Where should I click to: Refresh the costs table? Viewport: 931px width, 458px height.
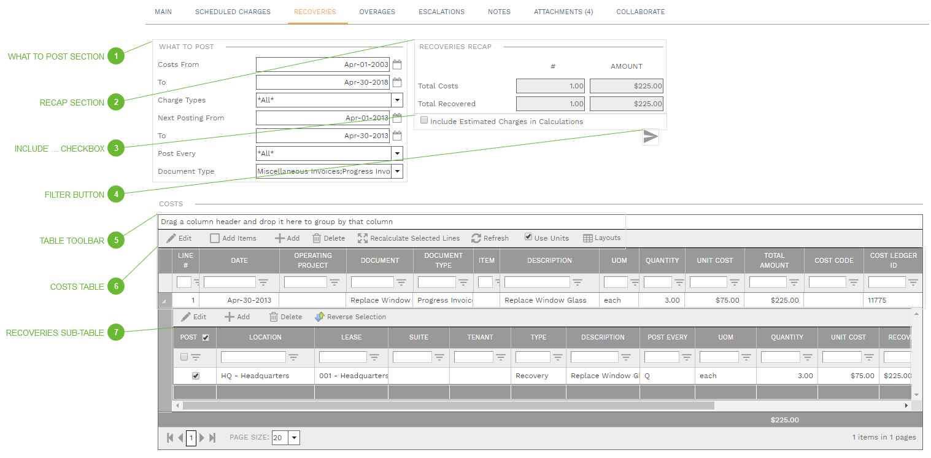tap(490, 238)
